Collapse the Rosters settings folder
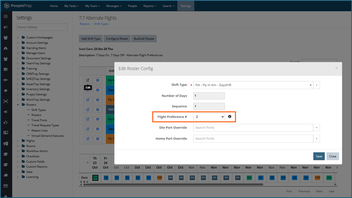 pyautogui.click(x=18, y=105)
